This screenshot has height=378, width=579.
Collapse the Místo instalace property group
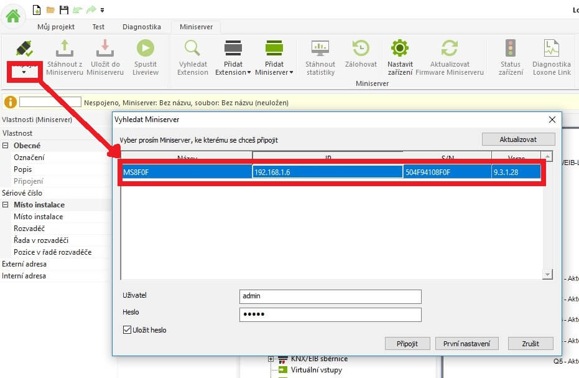(6, 205)
